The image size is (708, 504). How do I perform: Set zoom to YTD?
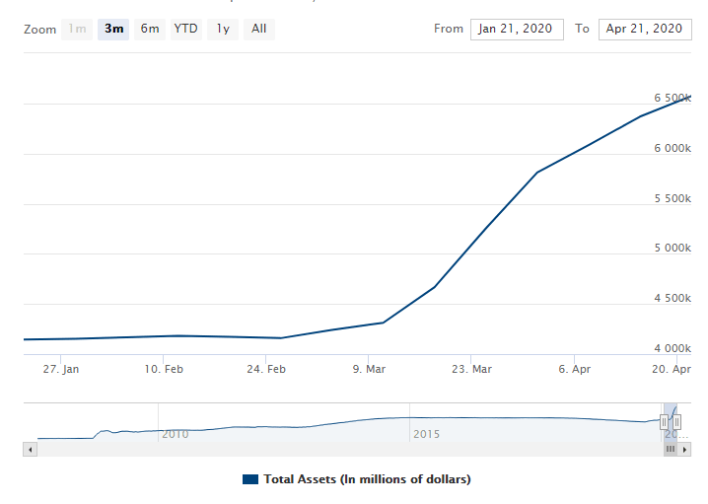(185, 29)
